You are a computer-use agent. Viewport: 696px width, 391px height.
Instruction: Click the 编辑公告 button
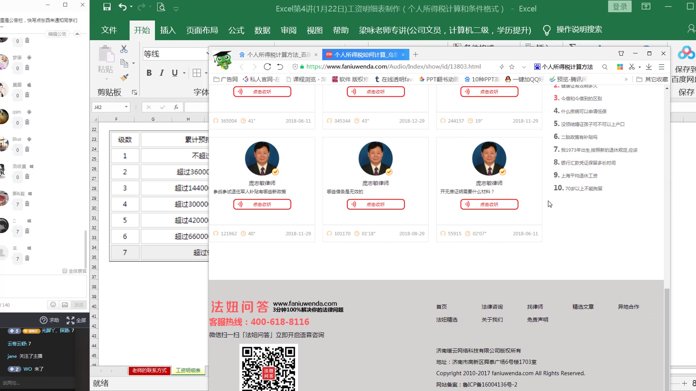[57, 34]
